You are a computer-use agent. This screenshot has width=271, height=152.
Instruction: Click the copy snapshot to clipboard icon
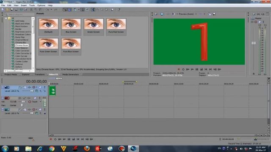click(x=210, y=14)
